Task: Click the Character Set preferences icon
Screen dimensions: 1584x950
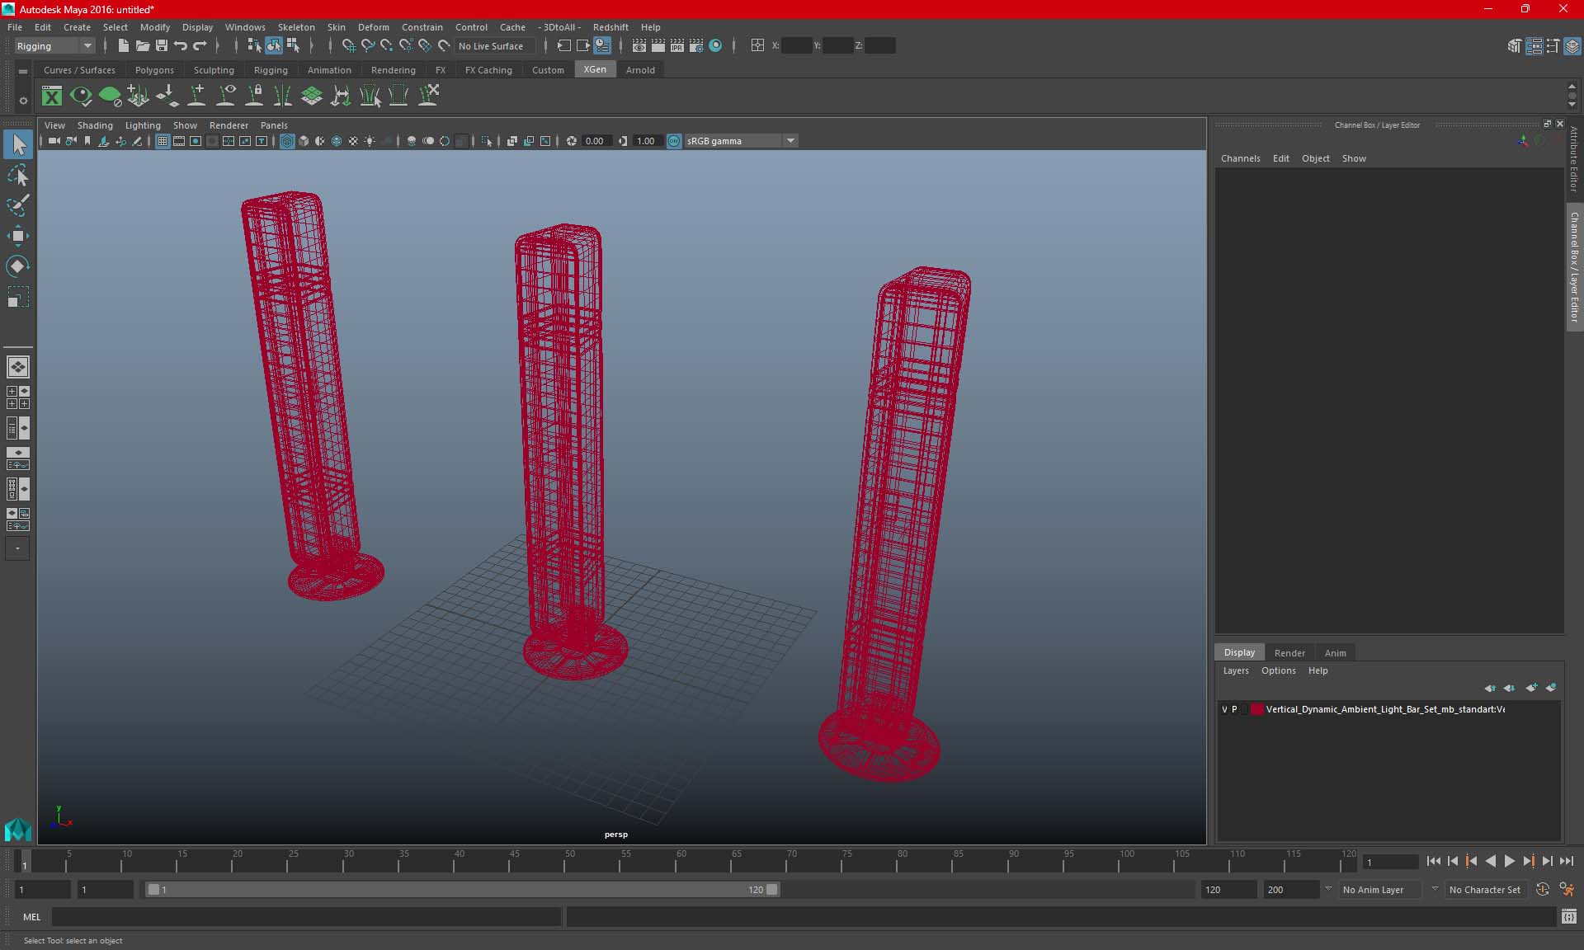Action: (1567, 890)
